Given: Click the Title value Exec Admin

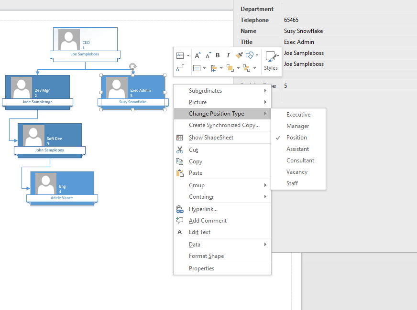Looking at the screenshot, I should (349, 42).
